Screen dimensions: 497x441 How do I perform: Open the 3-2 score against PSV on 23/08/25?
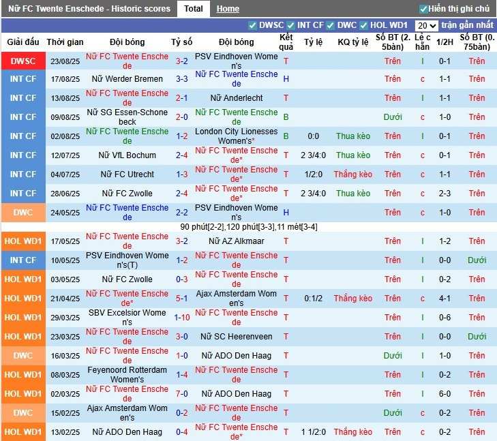tap(181, 61)
